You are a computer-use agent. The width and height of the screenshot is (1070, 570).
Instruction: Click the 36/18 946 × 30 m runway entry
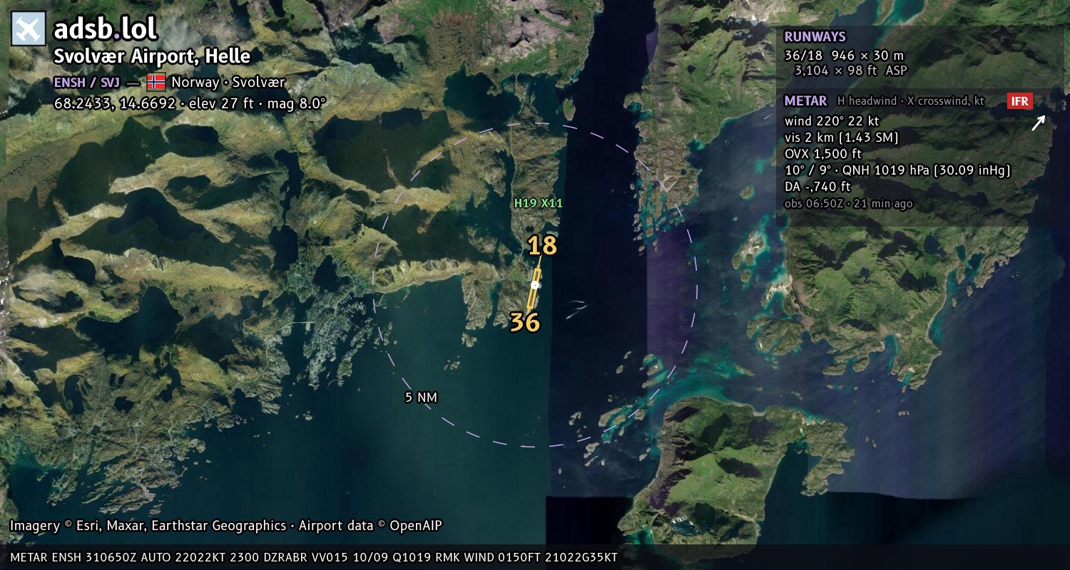pos(844,55)
